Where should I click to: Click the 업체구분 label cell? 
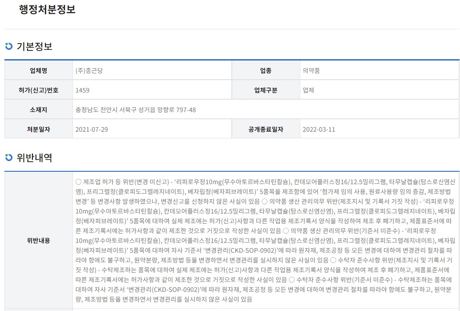(266, 90)
